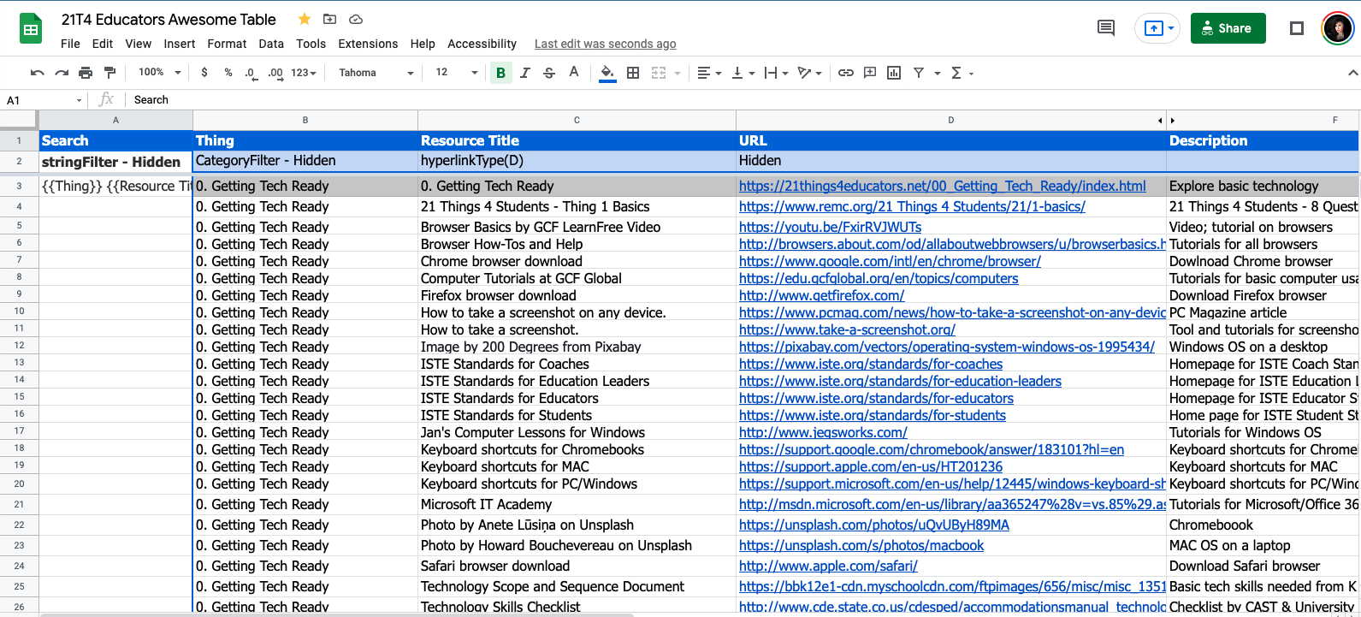Collapse the toolbar with the chevron
The height and width of the screenshot is (617, 1361).
tap(1352, 73)
